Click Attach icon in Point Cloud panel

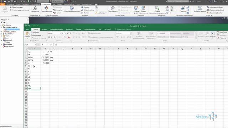(113, 9)
